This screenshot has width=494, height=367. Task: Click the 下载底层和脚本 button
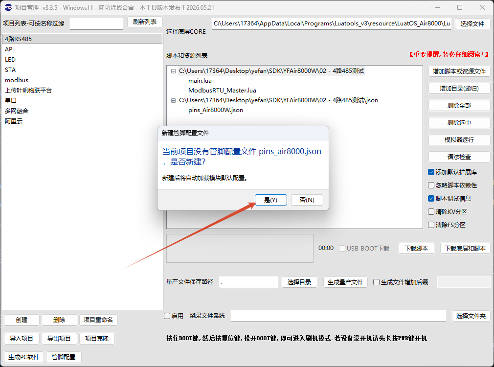[465, 248]
